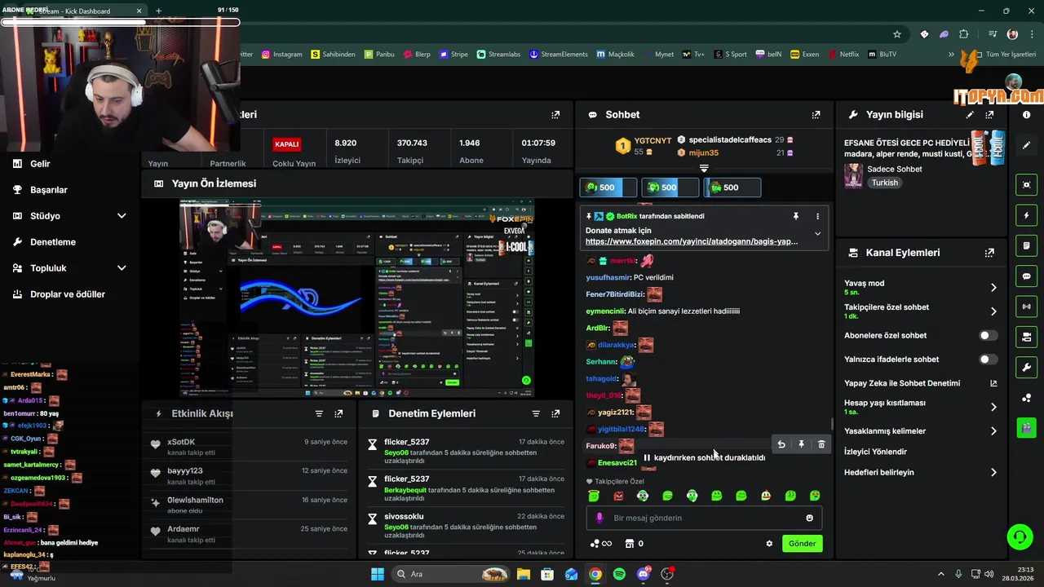Click flicker_5237 top moderation entry
The width and height of the screenshot is (1044, 587).
[467, 452]
